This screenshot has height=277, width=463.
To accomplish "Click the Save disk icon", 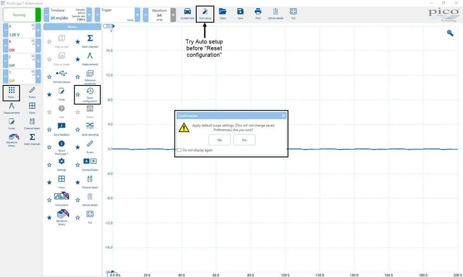I will [240, 13].
